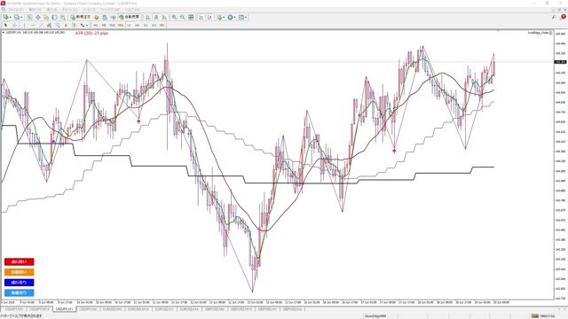The image size is (568, 319).
Task: Open the Profiles toolbar icon
Action: pyautogui.click(x=16, y=17)
